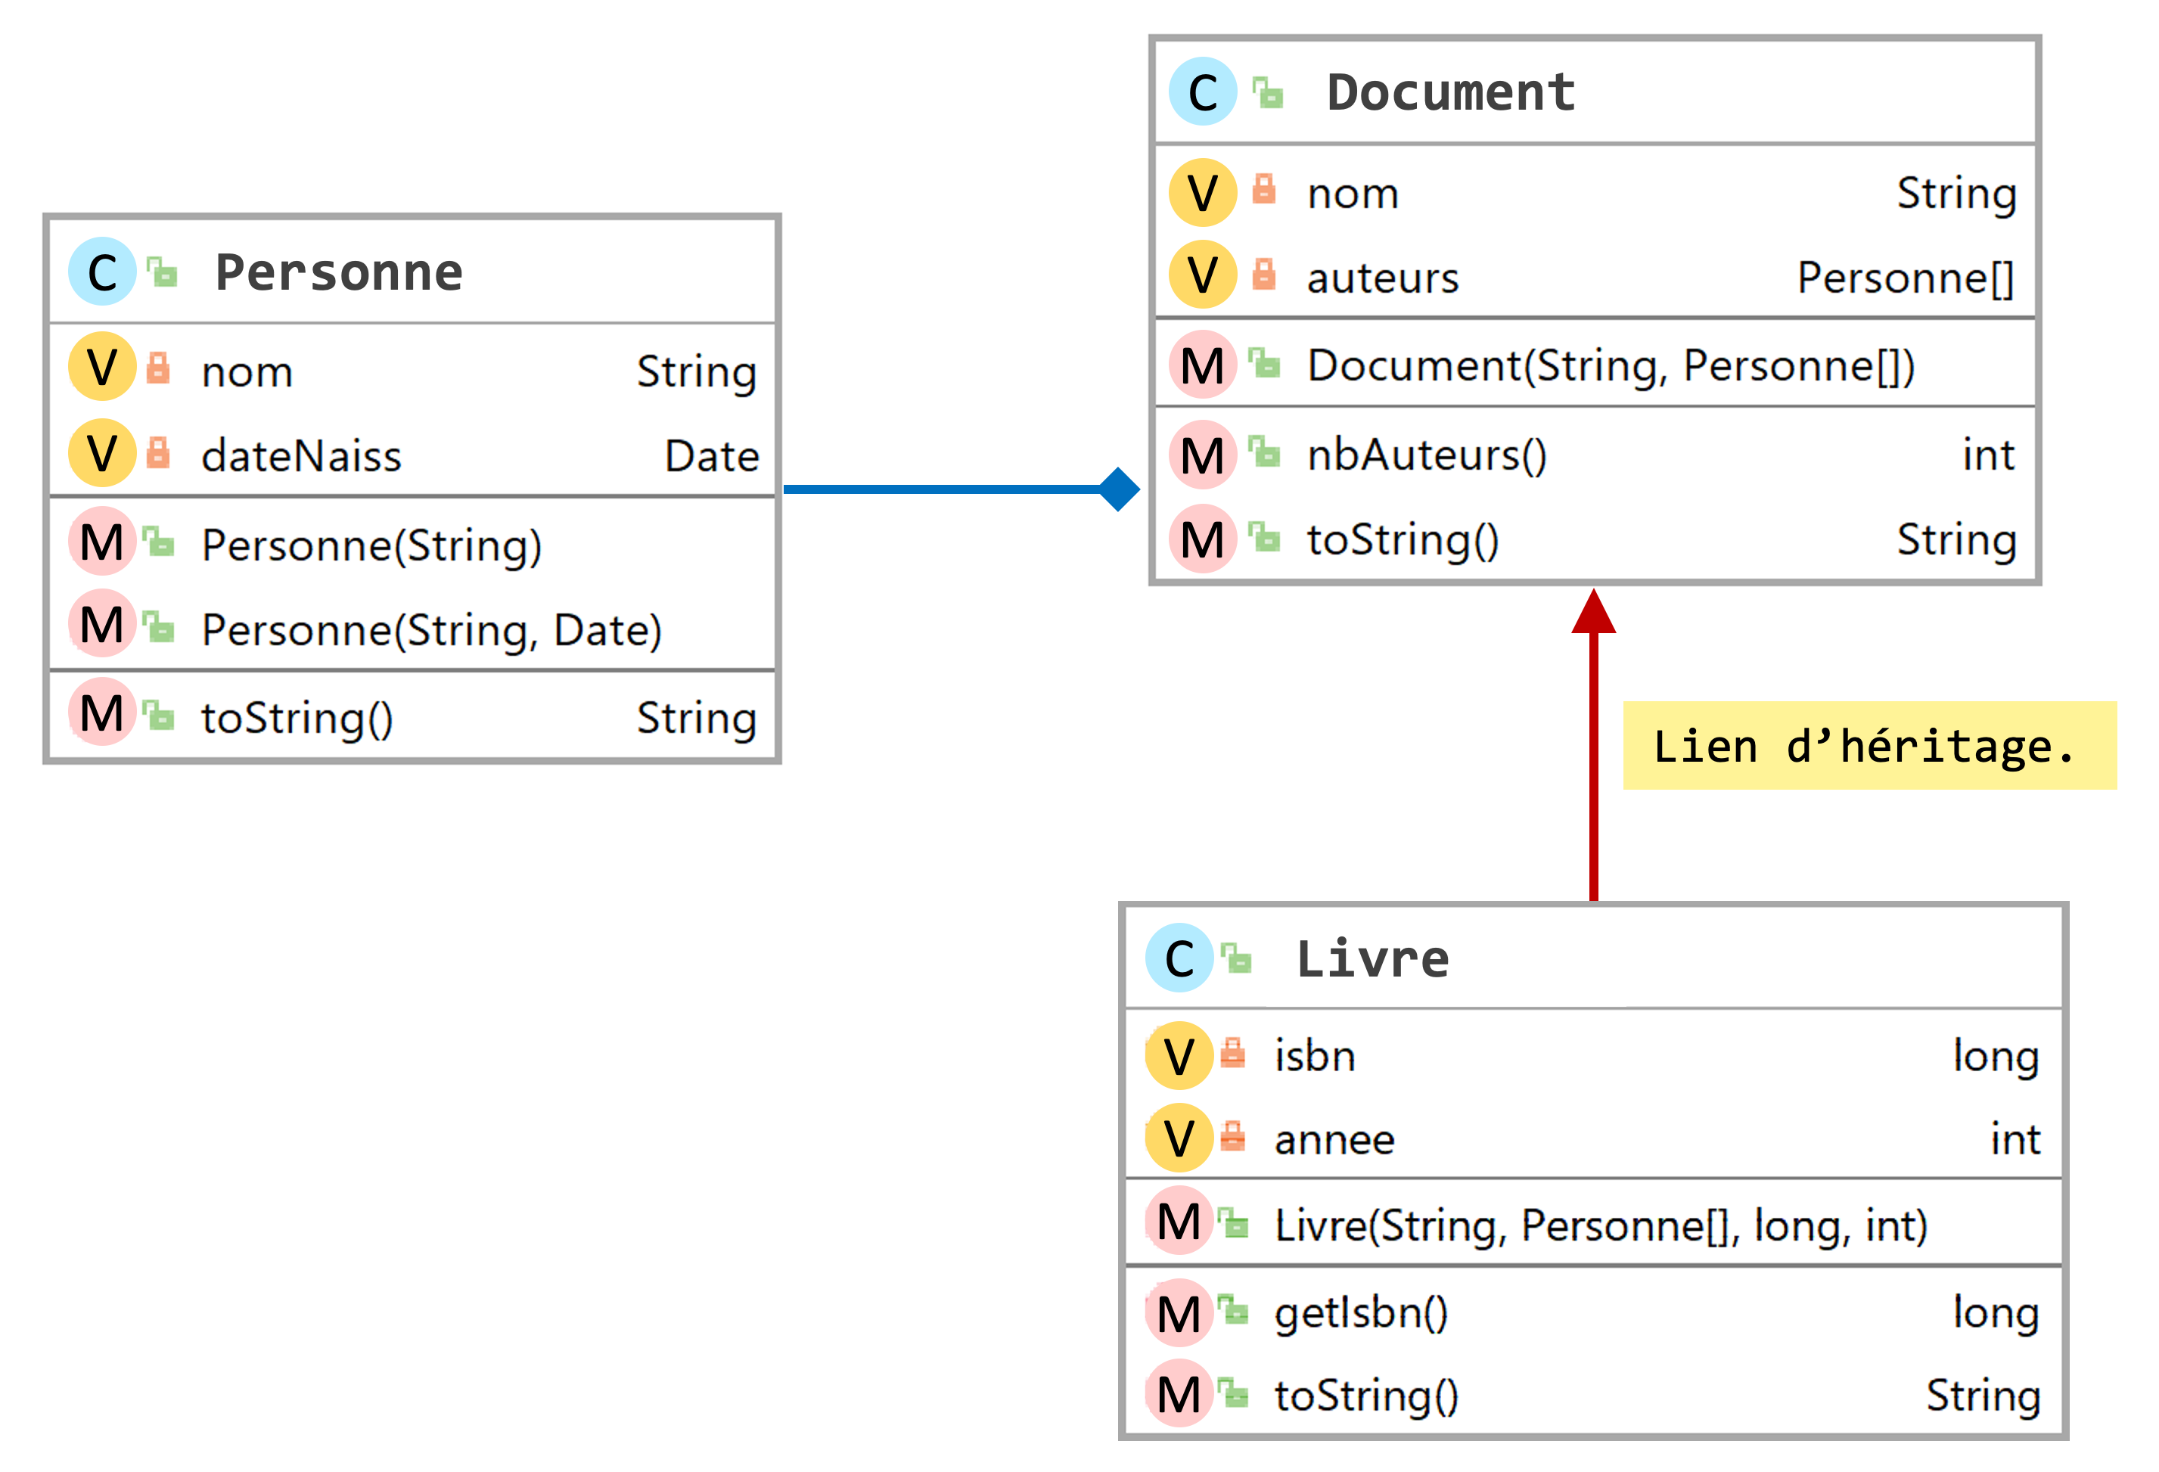Click the private lock icon next to auteurs
This screenshot has width=2159, height=1472.
[1263, 274]
